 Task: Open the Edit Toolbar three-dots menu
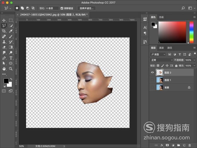pyautogui.click(x=4, y=74)
